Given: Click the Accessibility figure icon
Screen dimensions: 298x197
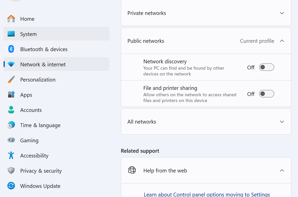Looking at the screenshot, I should (x=11, y=155).
